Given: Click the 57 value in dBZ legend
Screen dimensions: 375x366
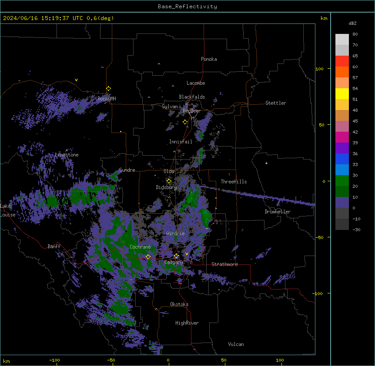Looking at the screenshot, I should coord(355,77).
